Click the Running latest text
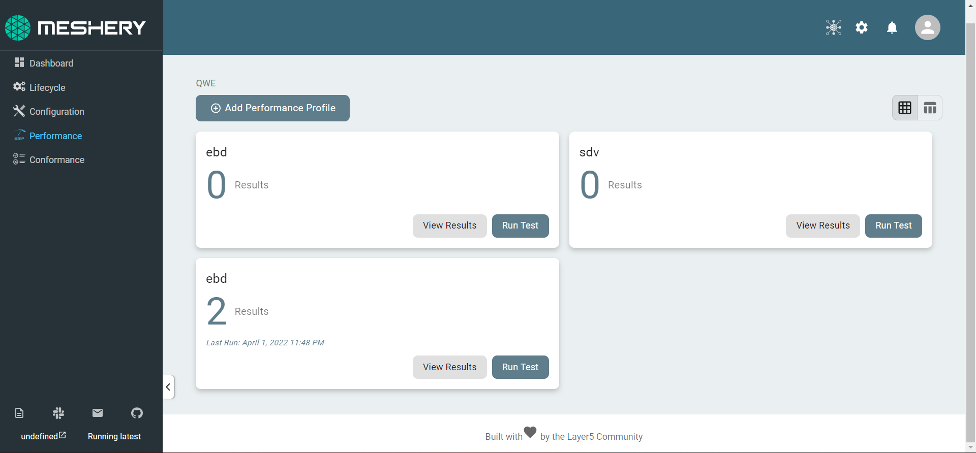 114,436
